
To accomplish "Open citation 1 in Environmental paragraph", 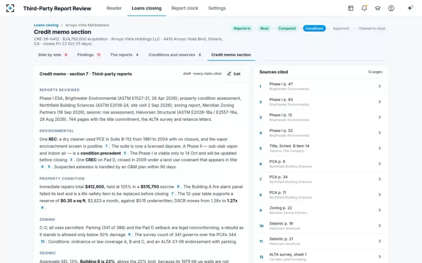I will click(106, 146).
